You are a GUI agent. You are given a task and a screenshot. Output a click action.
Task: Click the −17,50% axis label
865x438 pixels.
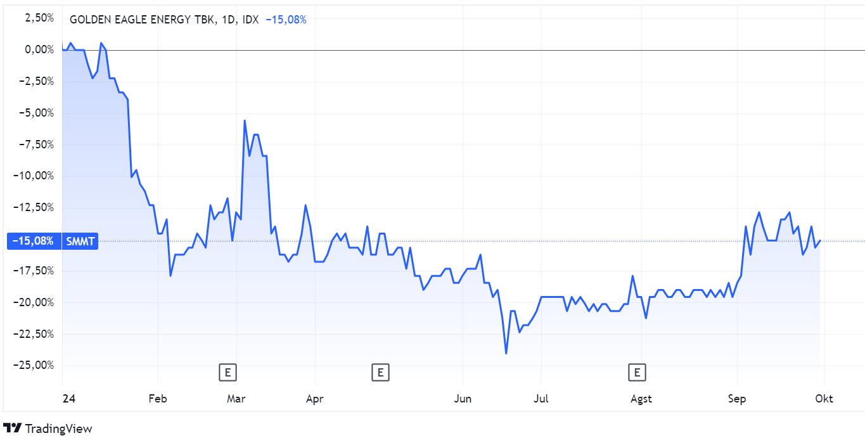coord(34,271)
